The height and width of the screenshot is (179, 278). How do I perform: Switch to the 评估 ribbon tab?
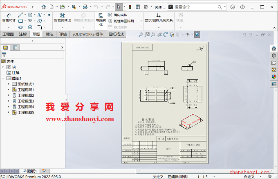pos(63,34)
